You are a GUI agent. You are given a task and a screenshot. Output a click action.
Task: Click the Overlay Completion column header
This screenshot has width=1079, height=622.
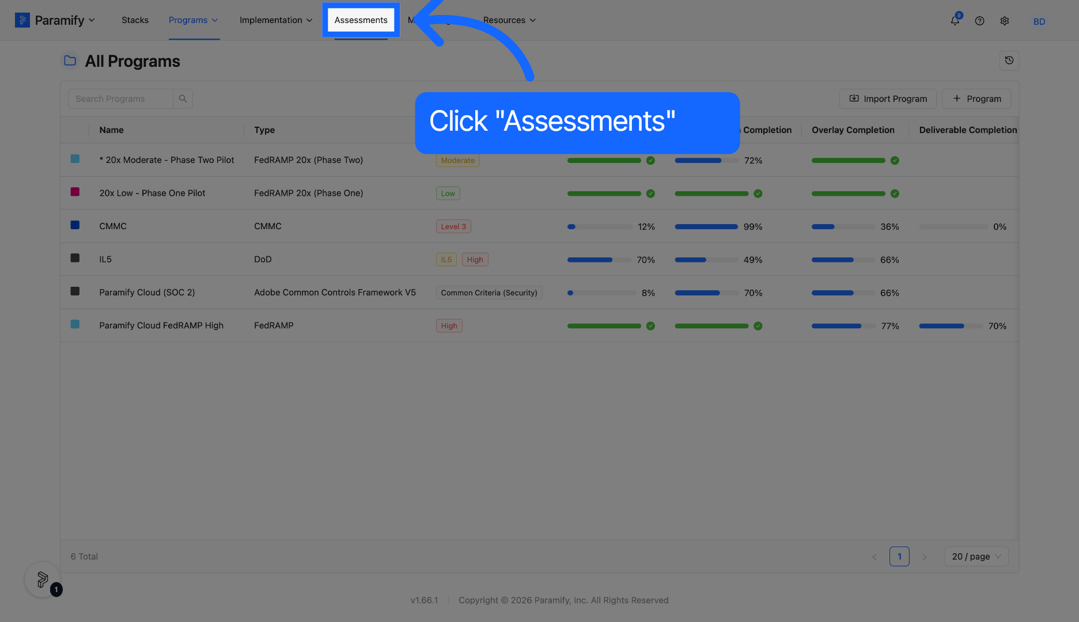[853, 130]
